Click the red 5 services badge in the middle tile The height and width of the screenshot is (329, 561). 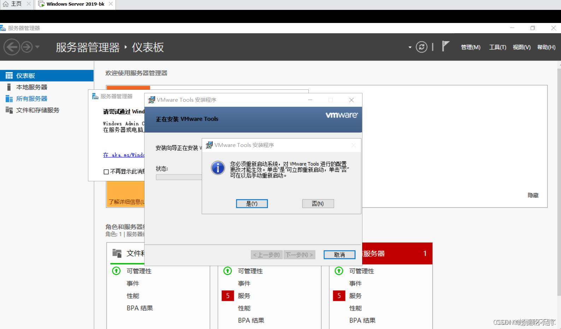tap(228, 296)
